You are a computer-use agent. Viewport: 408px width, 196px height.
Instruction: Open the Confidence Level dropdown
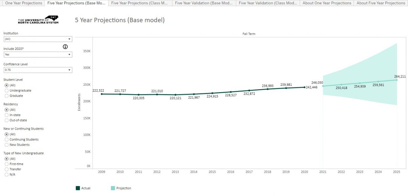(69, 70)
